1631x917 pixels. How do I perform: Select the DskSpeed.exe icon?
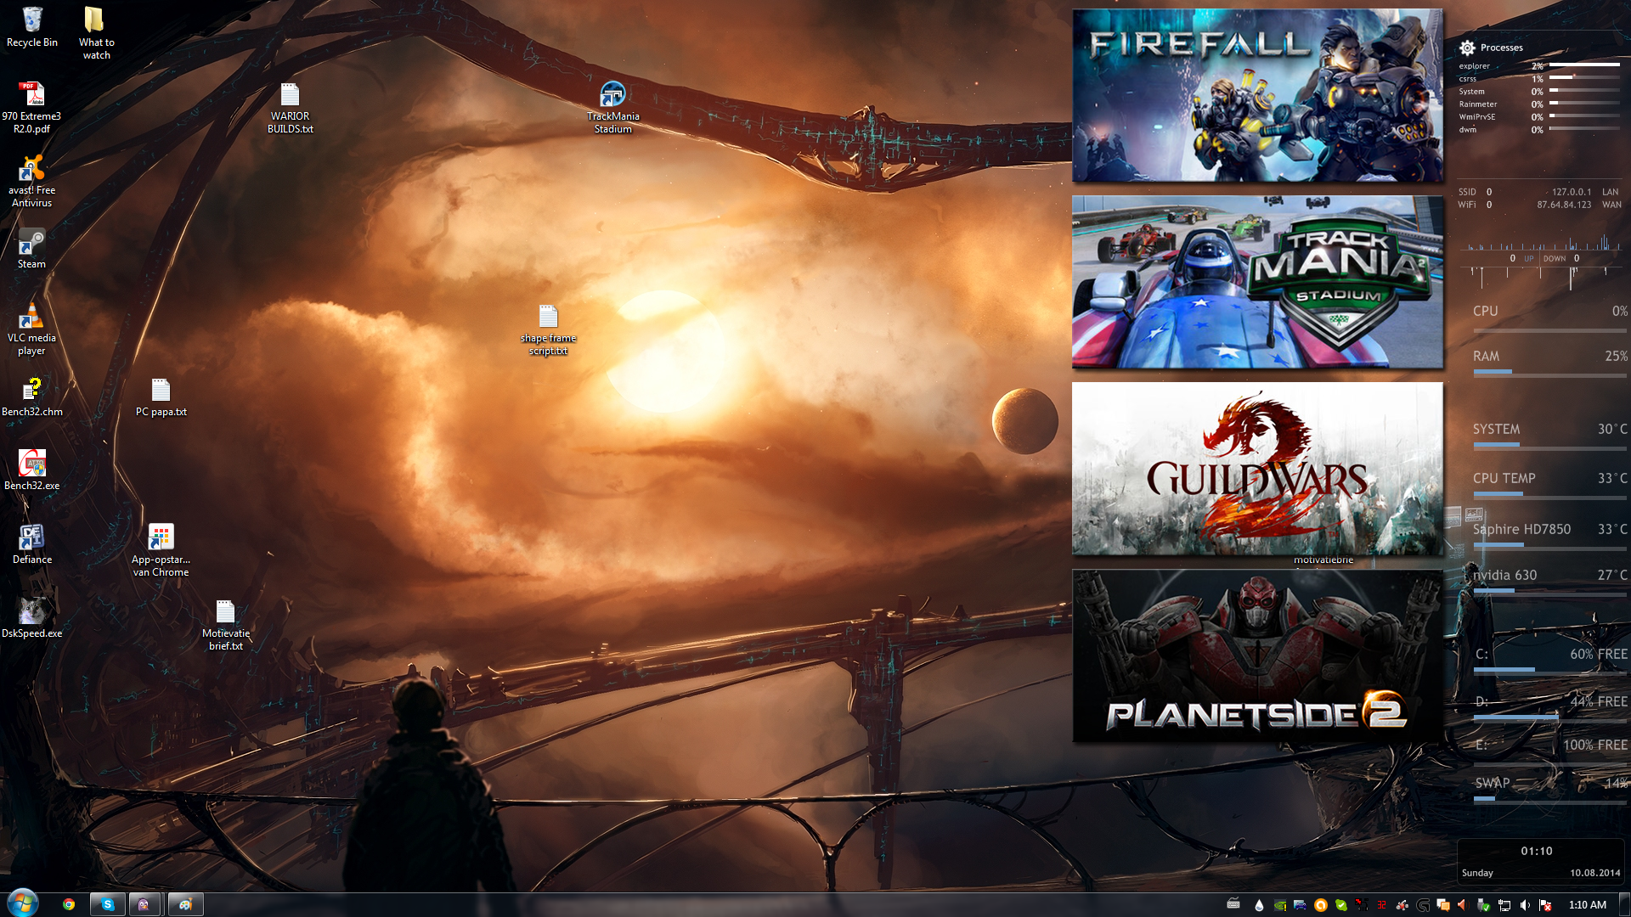pyautogui.click(x=31, y=618)
